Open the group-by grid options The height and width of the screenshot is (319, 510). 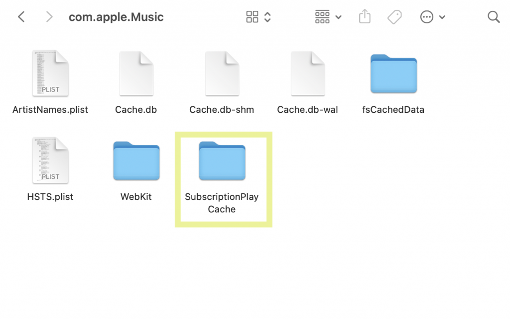322,17
